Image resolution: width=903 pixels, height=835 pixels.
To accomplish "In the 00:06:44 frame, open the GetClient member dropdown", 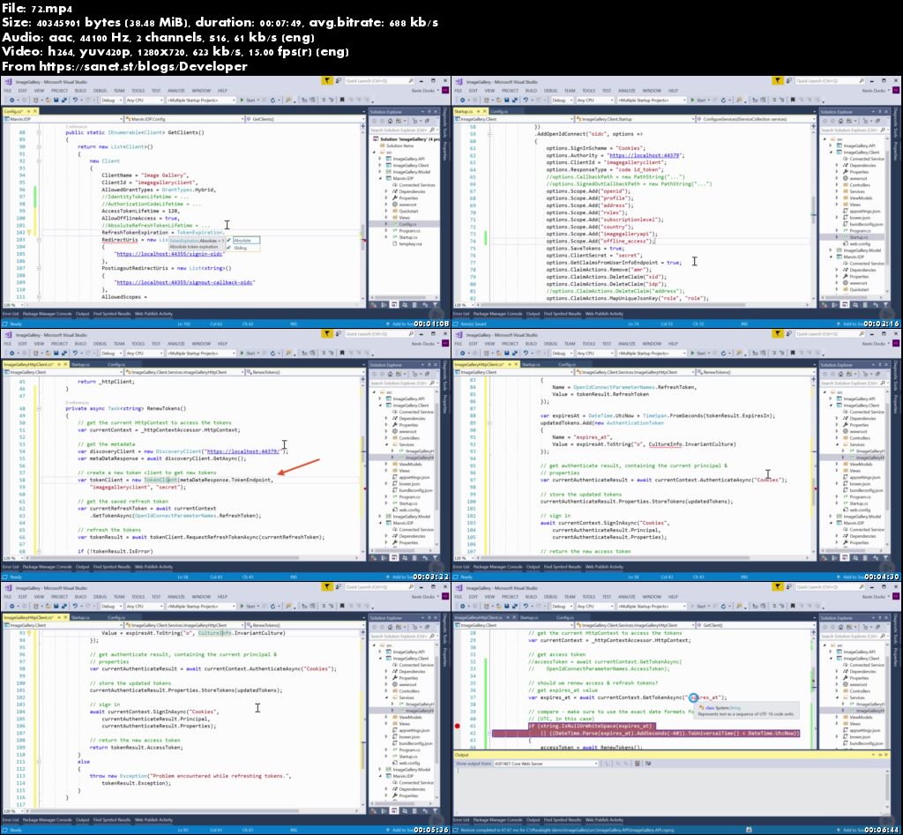I will tap(757, 625).
